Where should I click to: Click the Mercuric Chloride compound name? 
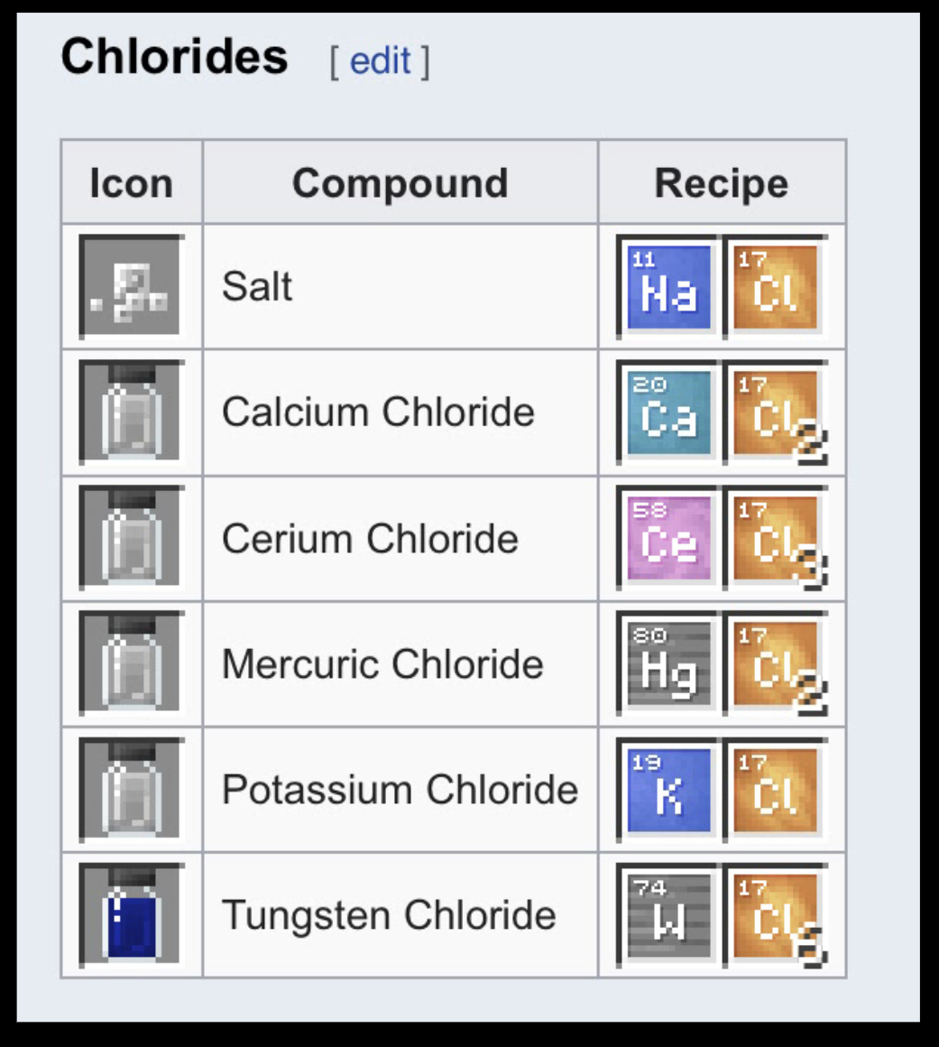tap(382, 663)
